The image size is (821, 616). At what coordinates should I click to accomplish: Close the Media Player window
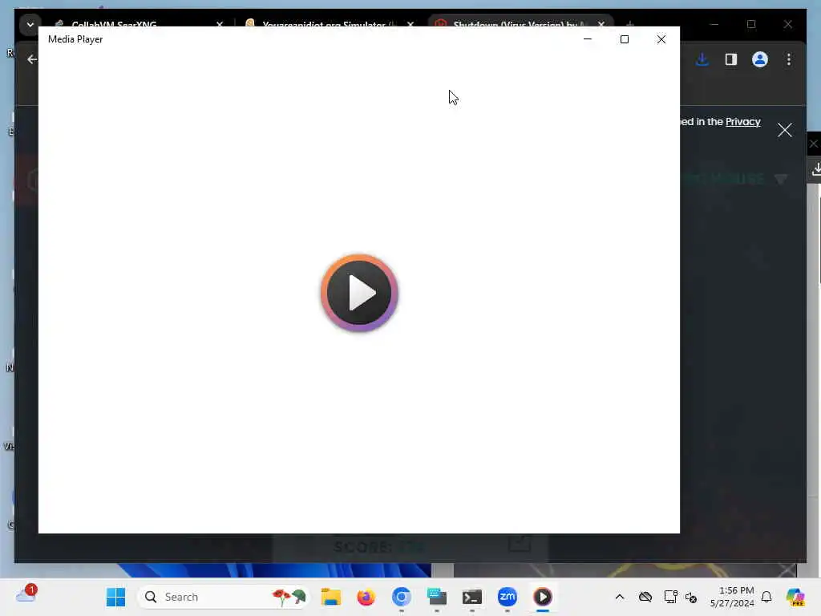661,39
